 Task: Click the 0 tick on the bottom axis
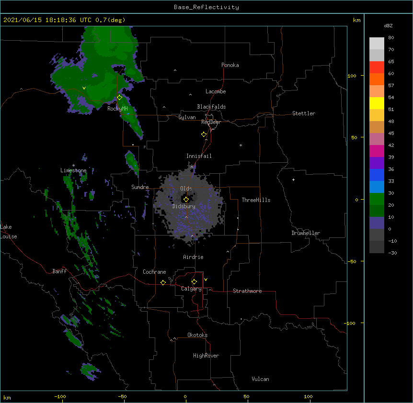pos(185,397)
